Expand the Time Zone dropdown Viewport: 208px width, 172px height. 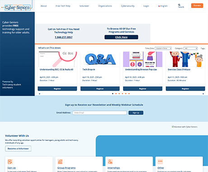(163, 48)
